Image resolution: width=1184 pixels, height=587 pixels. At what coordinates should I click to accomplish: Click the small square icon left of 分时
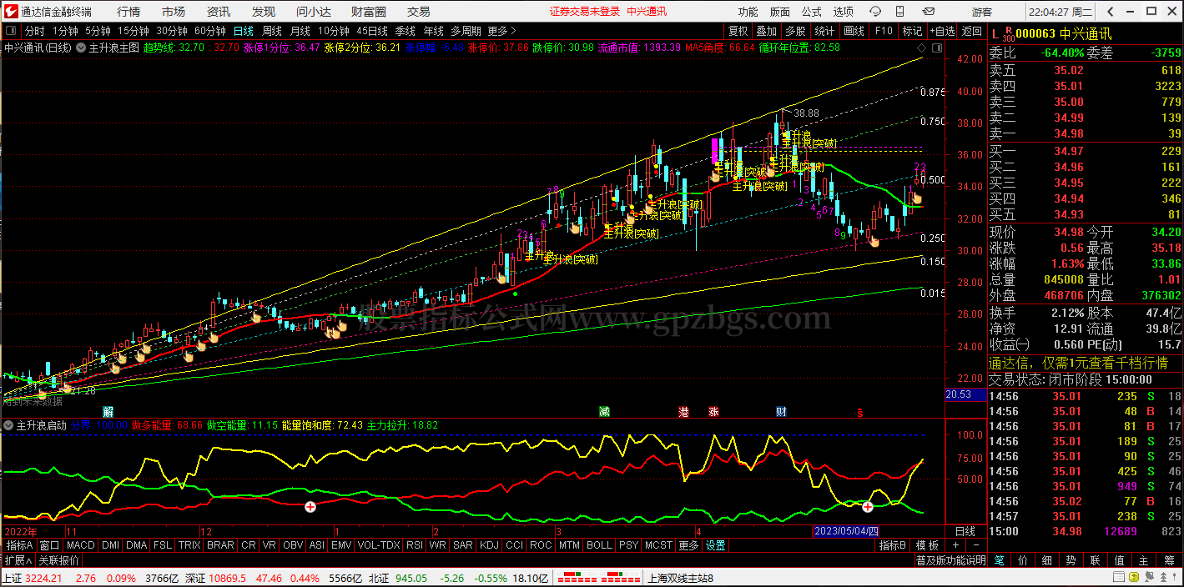coord(12,31)
